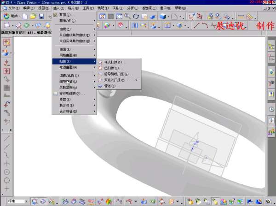Screen dimensions: 276x206
Task: Click the Save file icon
Action: click(41, 17)
